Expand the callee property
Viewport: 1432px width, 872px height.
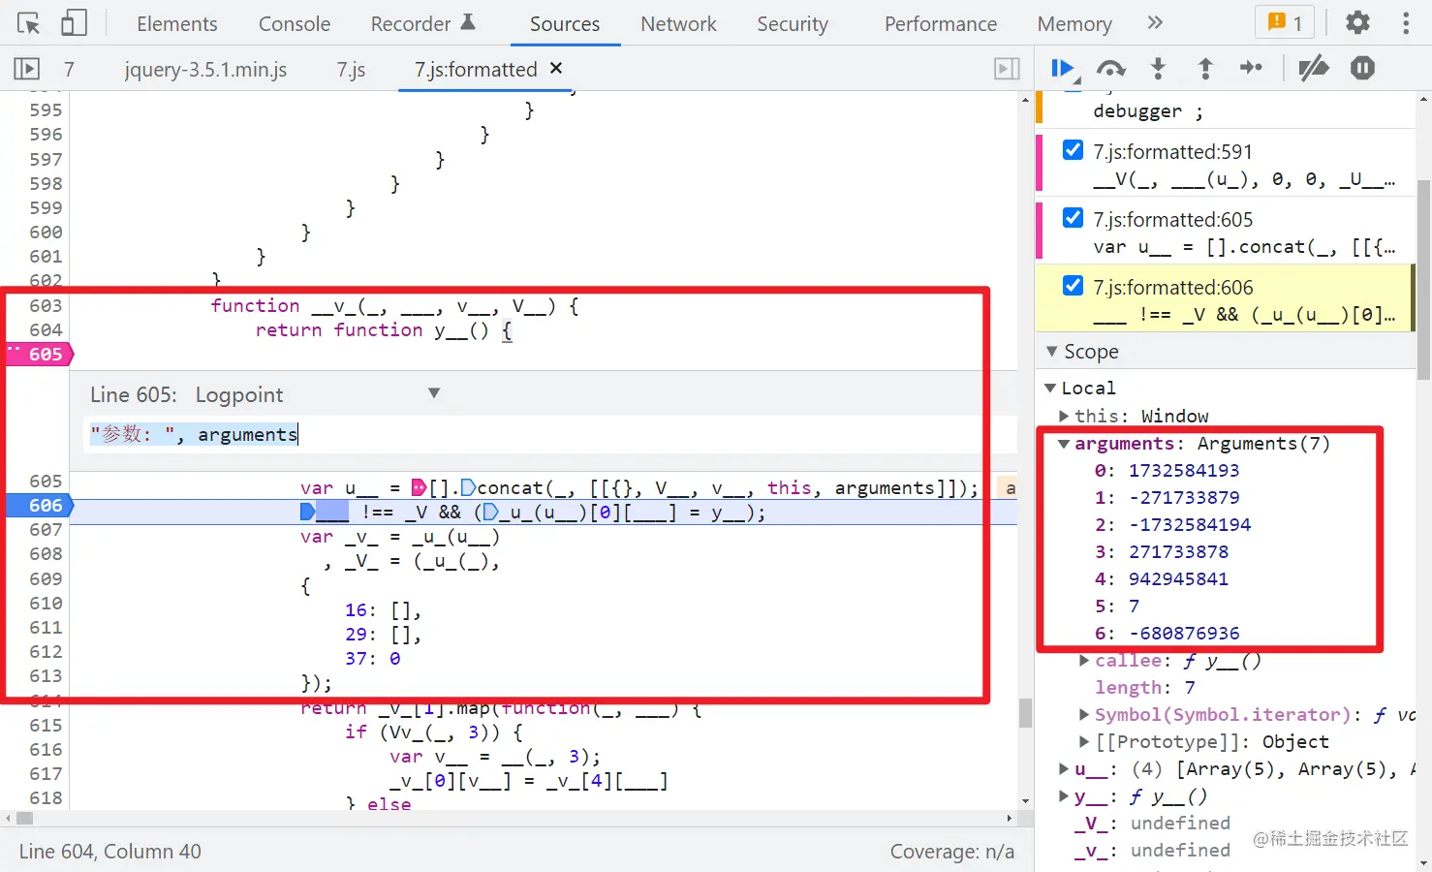(x=1084, y=660)
